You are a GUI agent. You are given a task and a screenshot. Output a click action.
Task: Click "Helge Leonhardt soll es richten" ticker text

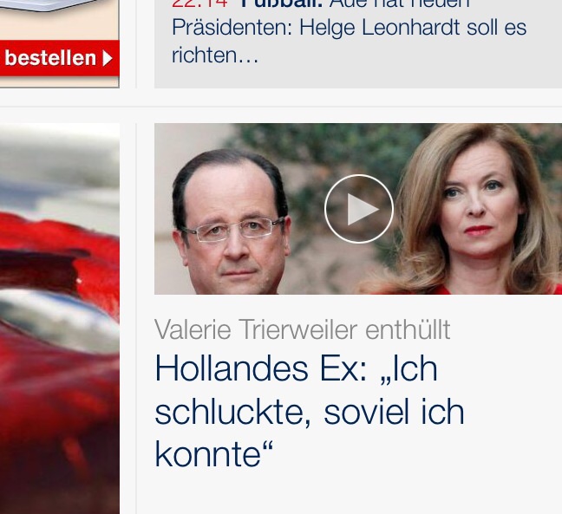(413, 28)
